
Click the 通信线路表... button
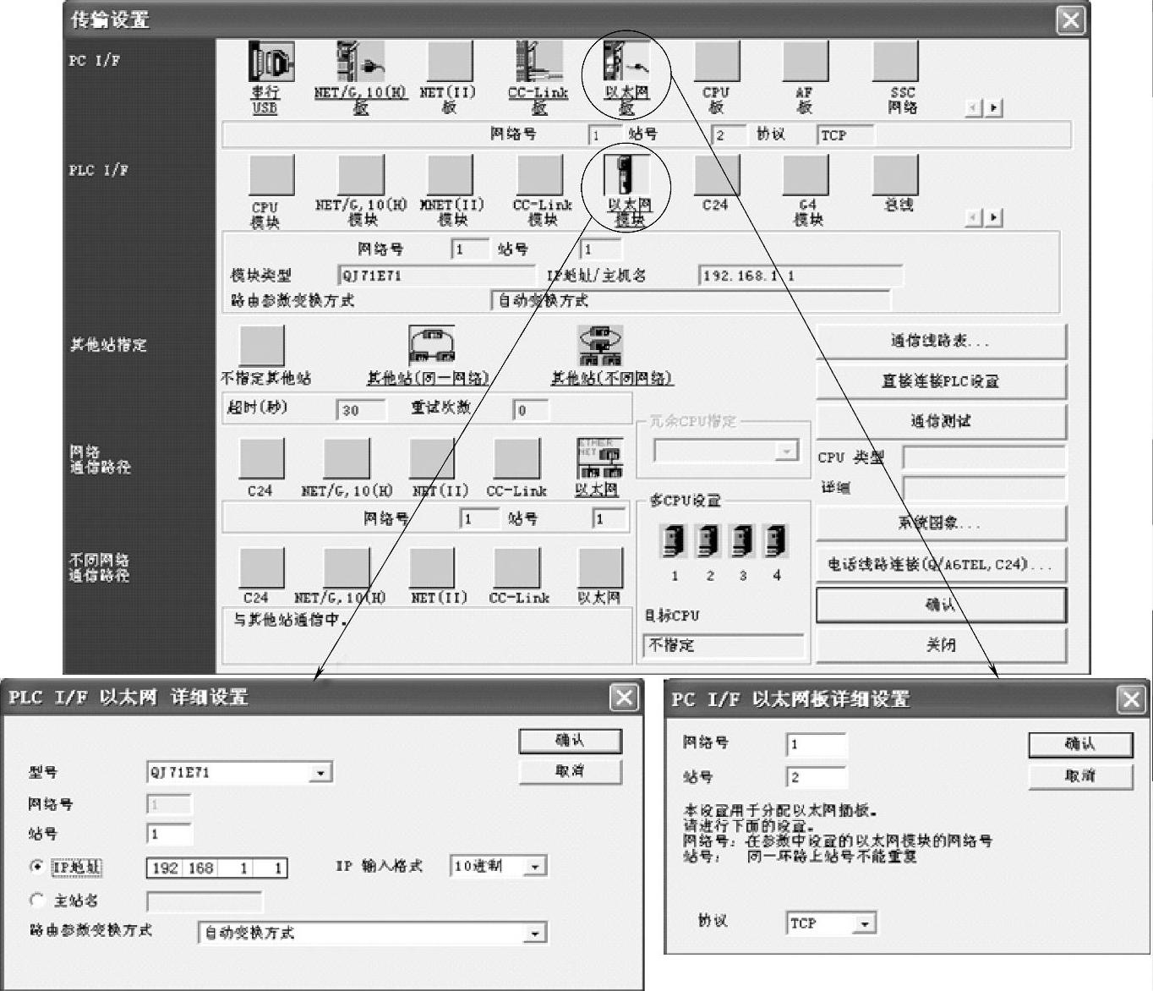pyautogui.click(x=940, y=342)
